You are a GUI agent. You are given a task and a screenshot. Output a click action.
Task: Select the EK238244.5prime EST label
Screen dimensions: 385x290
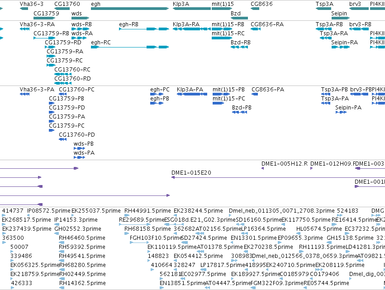tap(199, 211)
